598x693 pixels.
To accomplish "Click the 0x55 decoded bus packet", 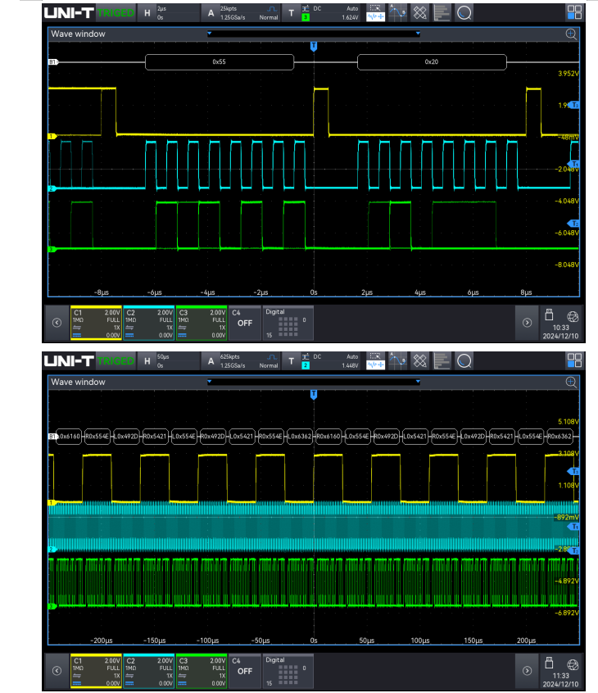I will pyautogui.click(x=219, y=61).
